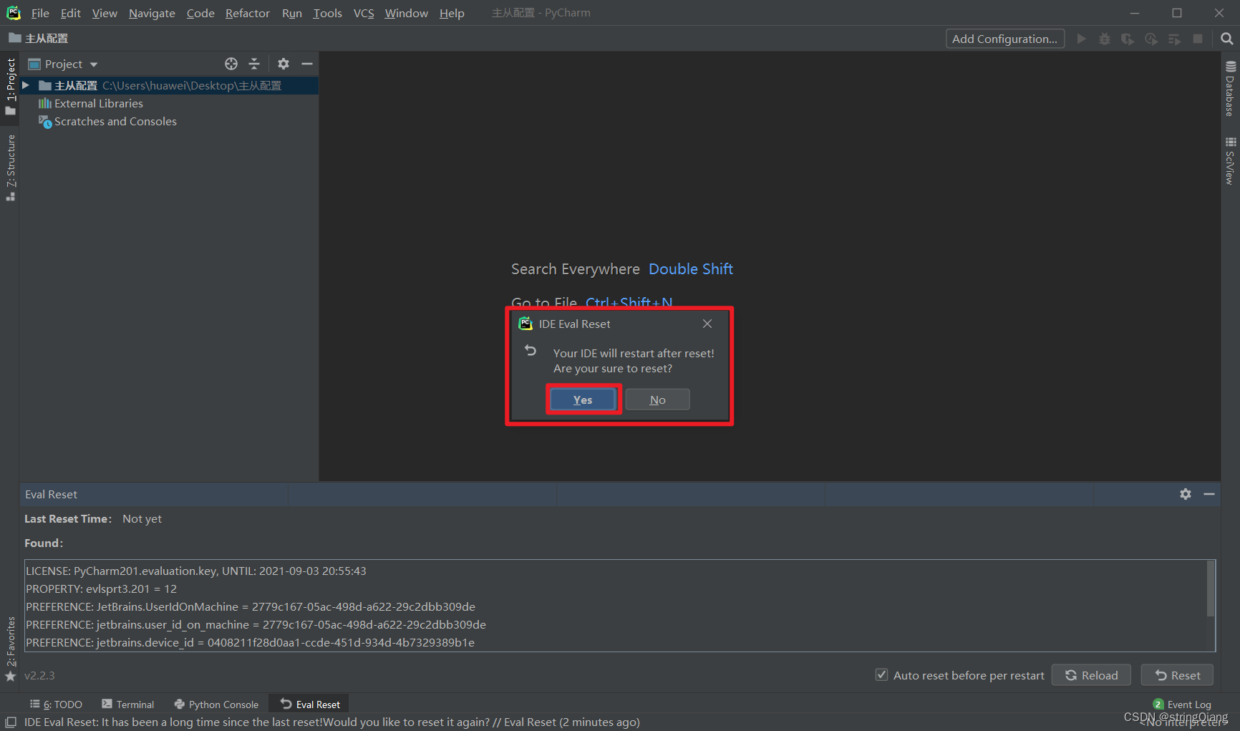Screen dimensions: 1240x731
Task: Open the Run menu
Action: point(291,13)
